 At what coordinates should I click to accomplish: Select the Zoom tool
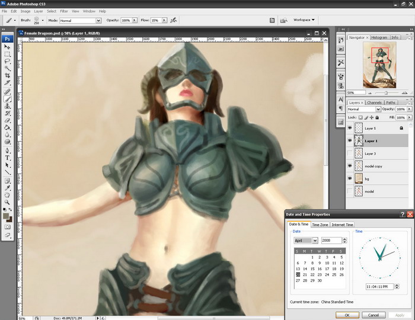[x=7, y=202]
